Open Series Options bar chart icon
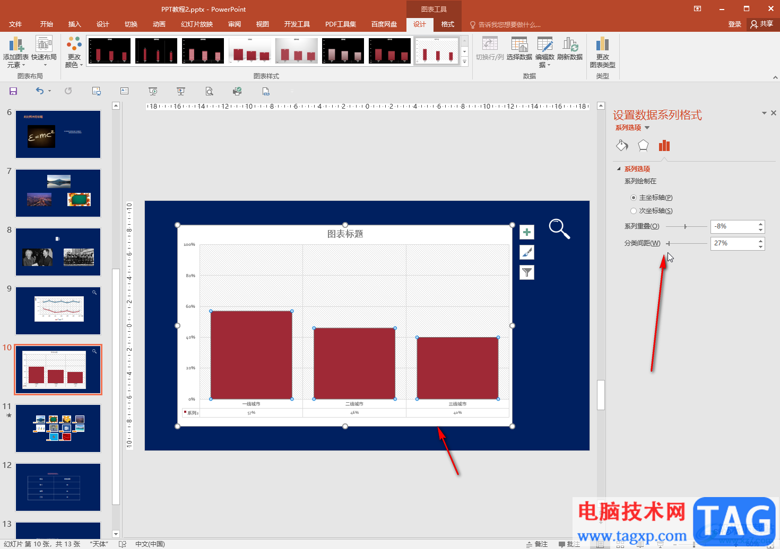The width and height of the screenshot is (780, 549). coord(664,145)
